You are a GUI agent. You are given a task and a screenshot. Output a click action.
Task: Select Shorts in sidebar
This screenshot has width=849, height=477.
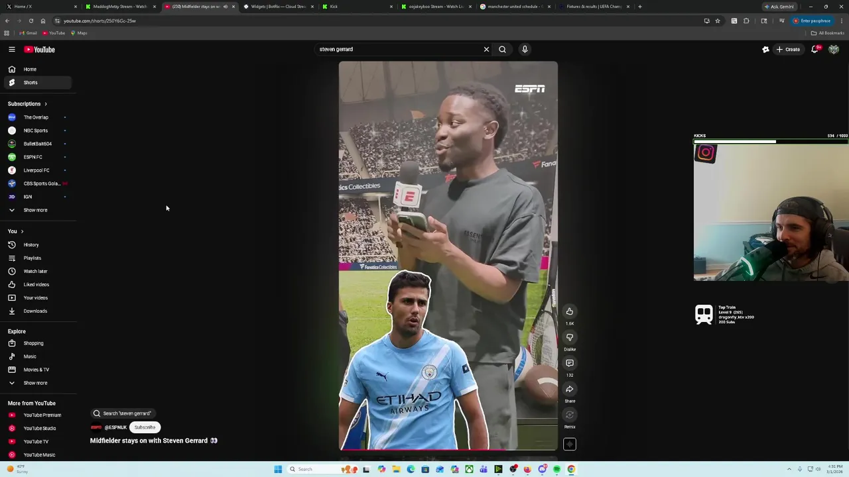38,82
